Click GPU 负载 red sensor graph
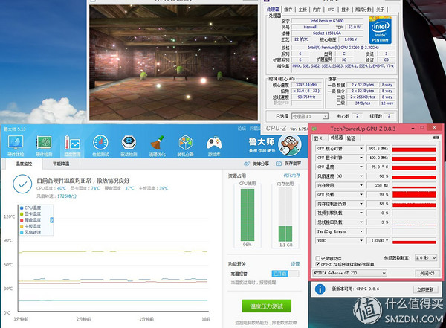The width and height of the screenshot is (446, 328). pos(414,194)
